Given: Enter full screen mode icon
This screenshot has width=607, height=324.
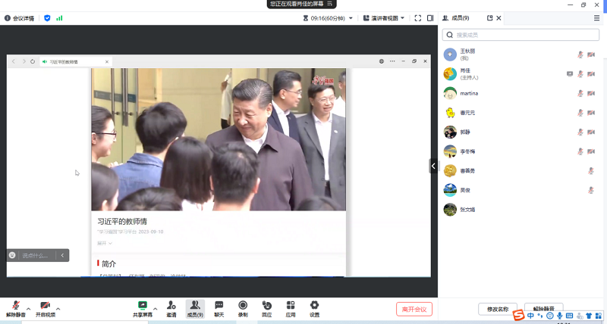Looking at the screenshot, I should pyautogui.click(x=418, y=18).
